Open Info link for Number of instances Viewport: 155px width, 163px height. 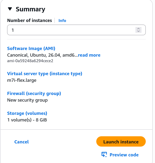coord(62,21)
